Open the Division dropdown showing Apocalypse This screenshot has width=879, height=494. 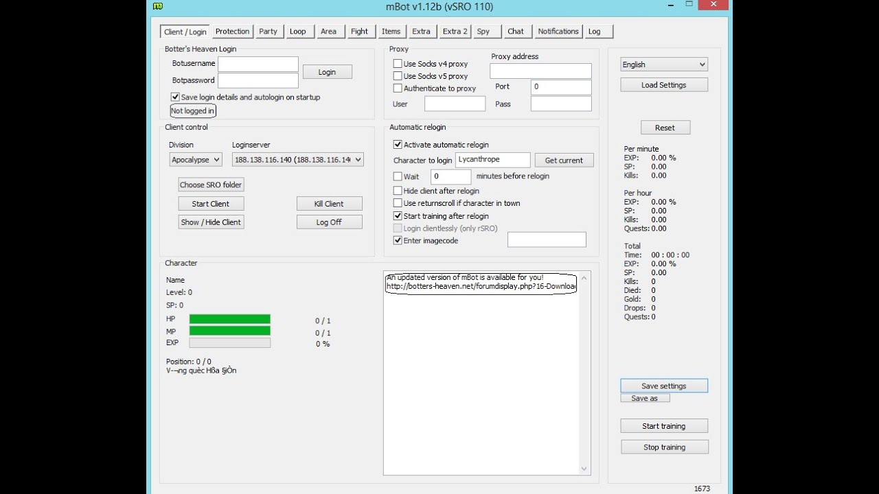(x=196, y=160)
